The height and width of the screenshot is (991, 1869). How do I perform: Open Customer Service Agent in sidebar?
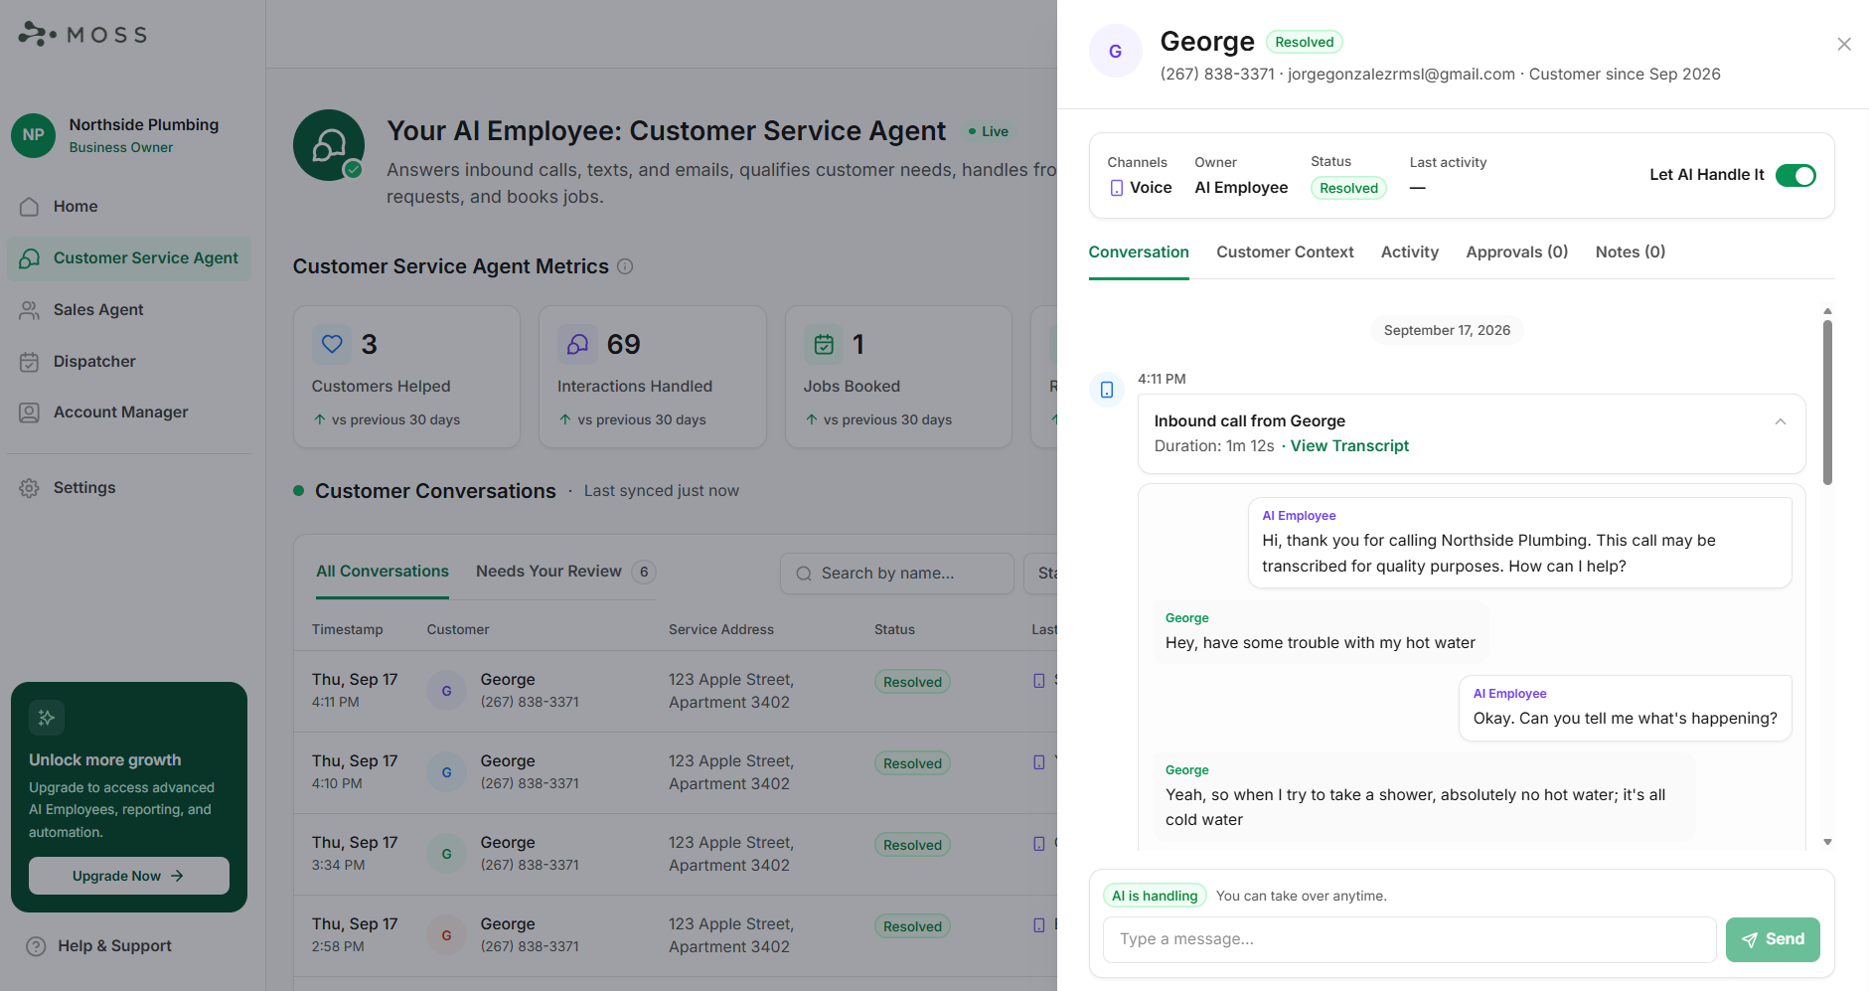click(x=129, y=258)
